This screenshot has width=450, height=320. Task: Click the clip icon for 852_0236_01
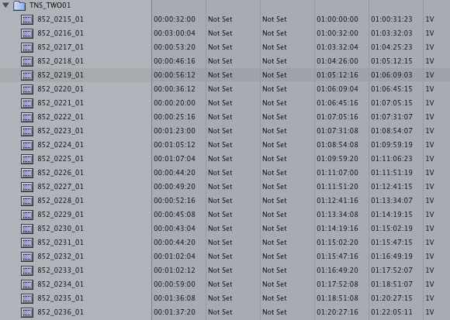coord(27,312)
